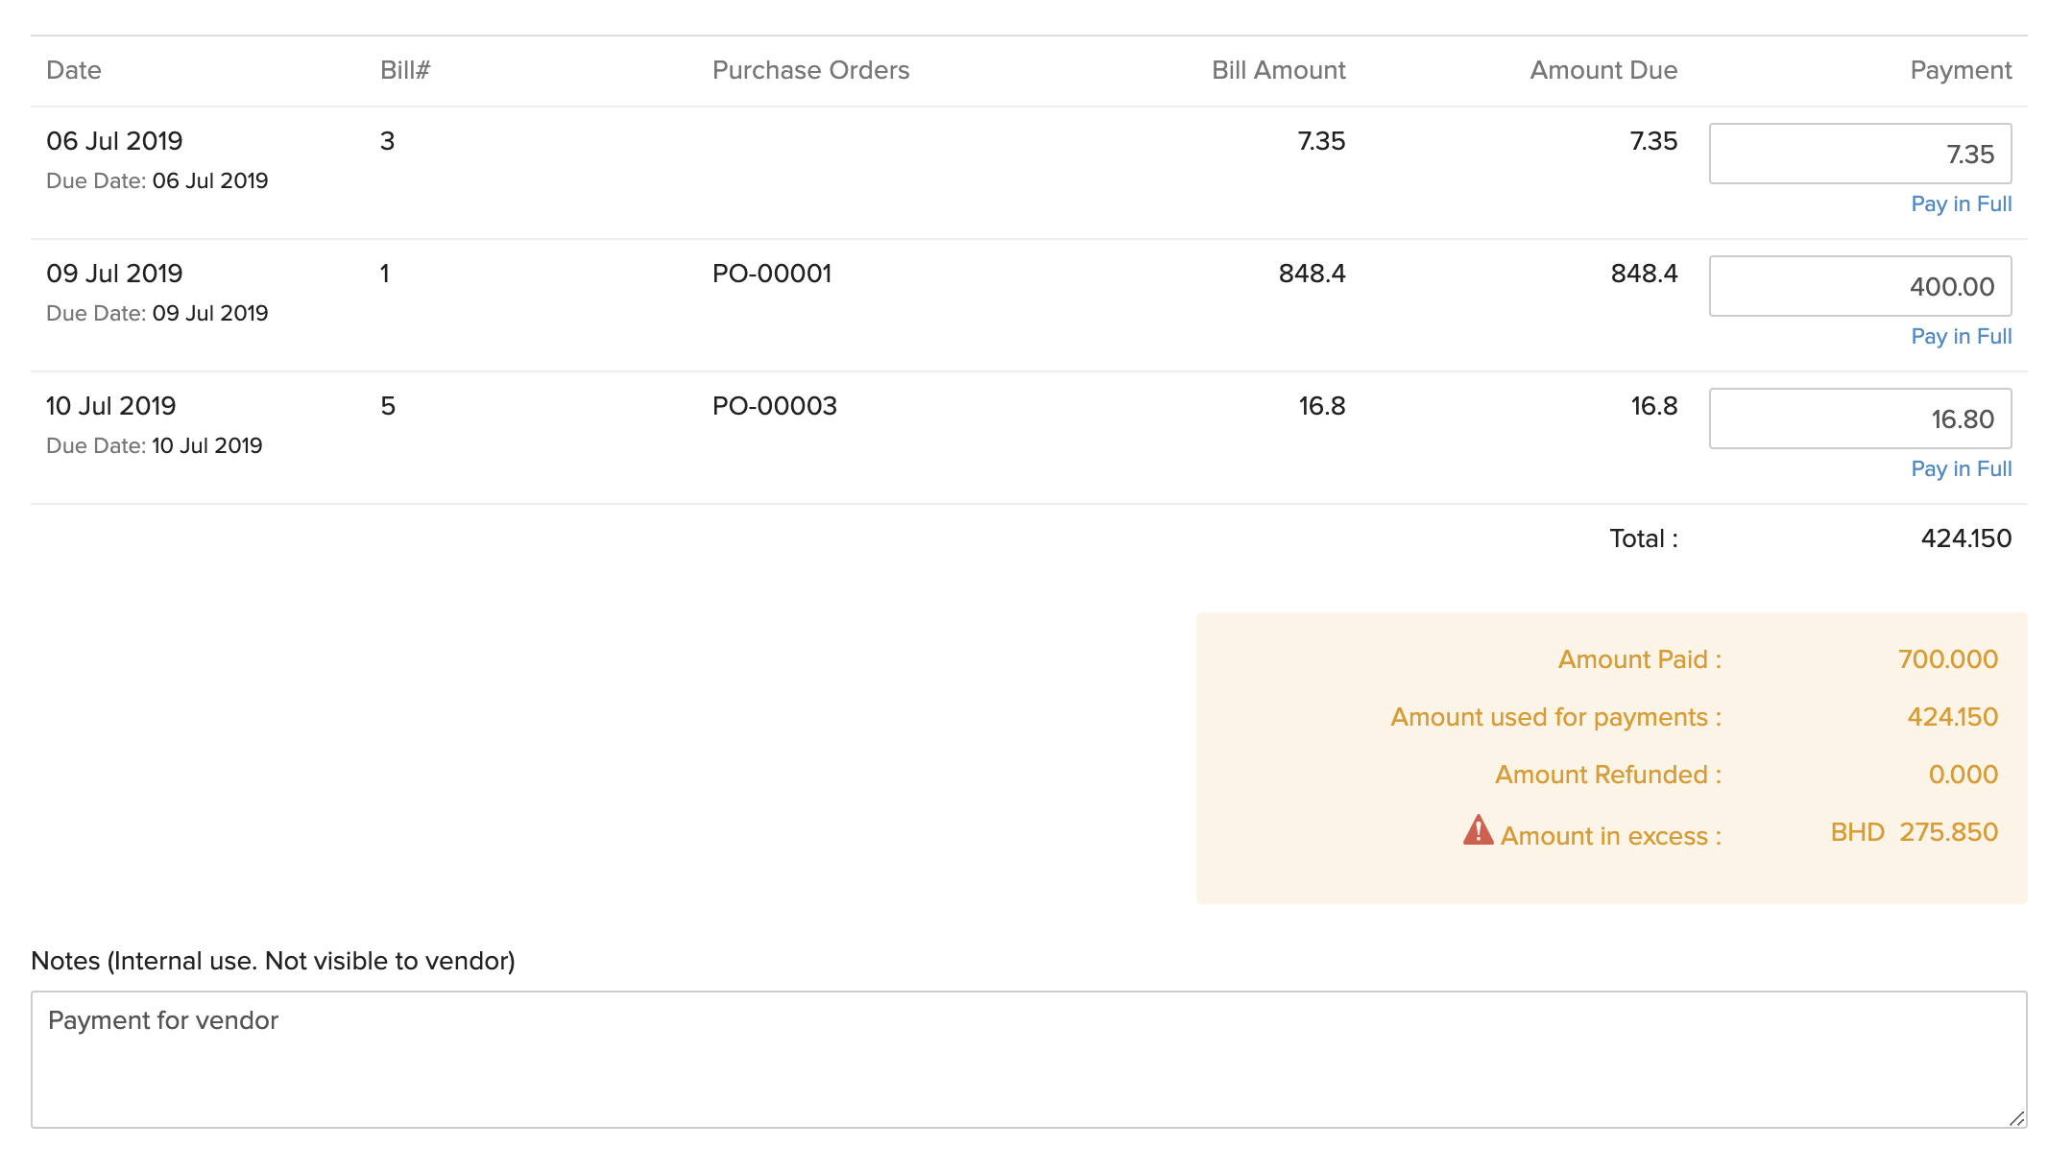The image size is (2072, 1171).
Task: Select the payment field showing 7.35
Action: coord(1861,154)
